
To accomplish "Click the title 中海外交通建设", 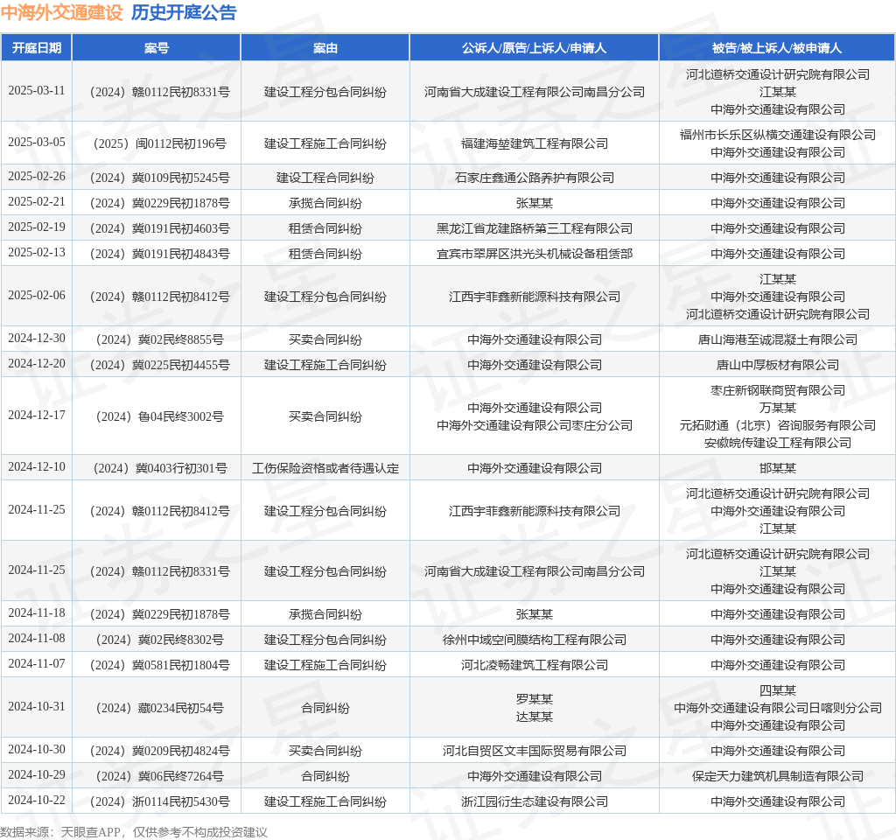I will pos(62,12).
